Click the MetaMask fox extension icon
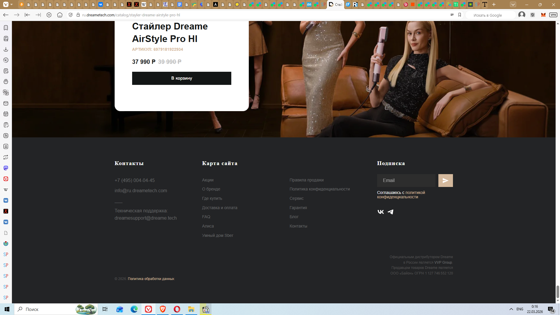This screenshot has width=560, height=315. tap(543, 15)
